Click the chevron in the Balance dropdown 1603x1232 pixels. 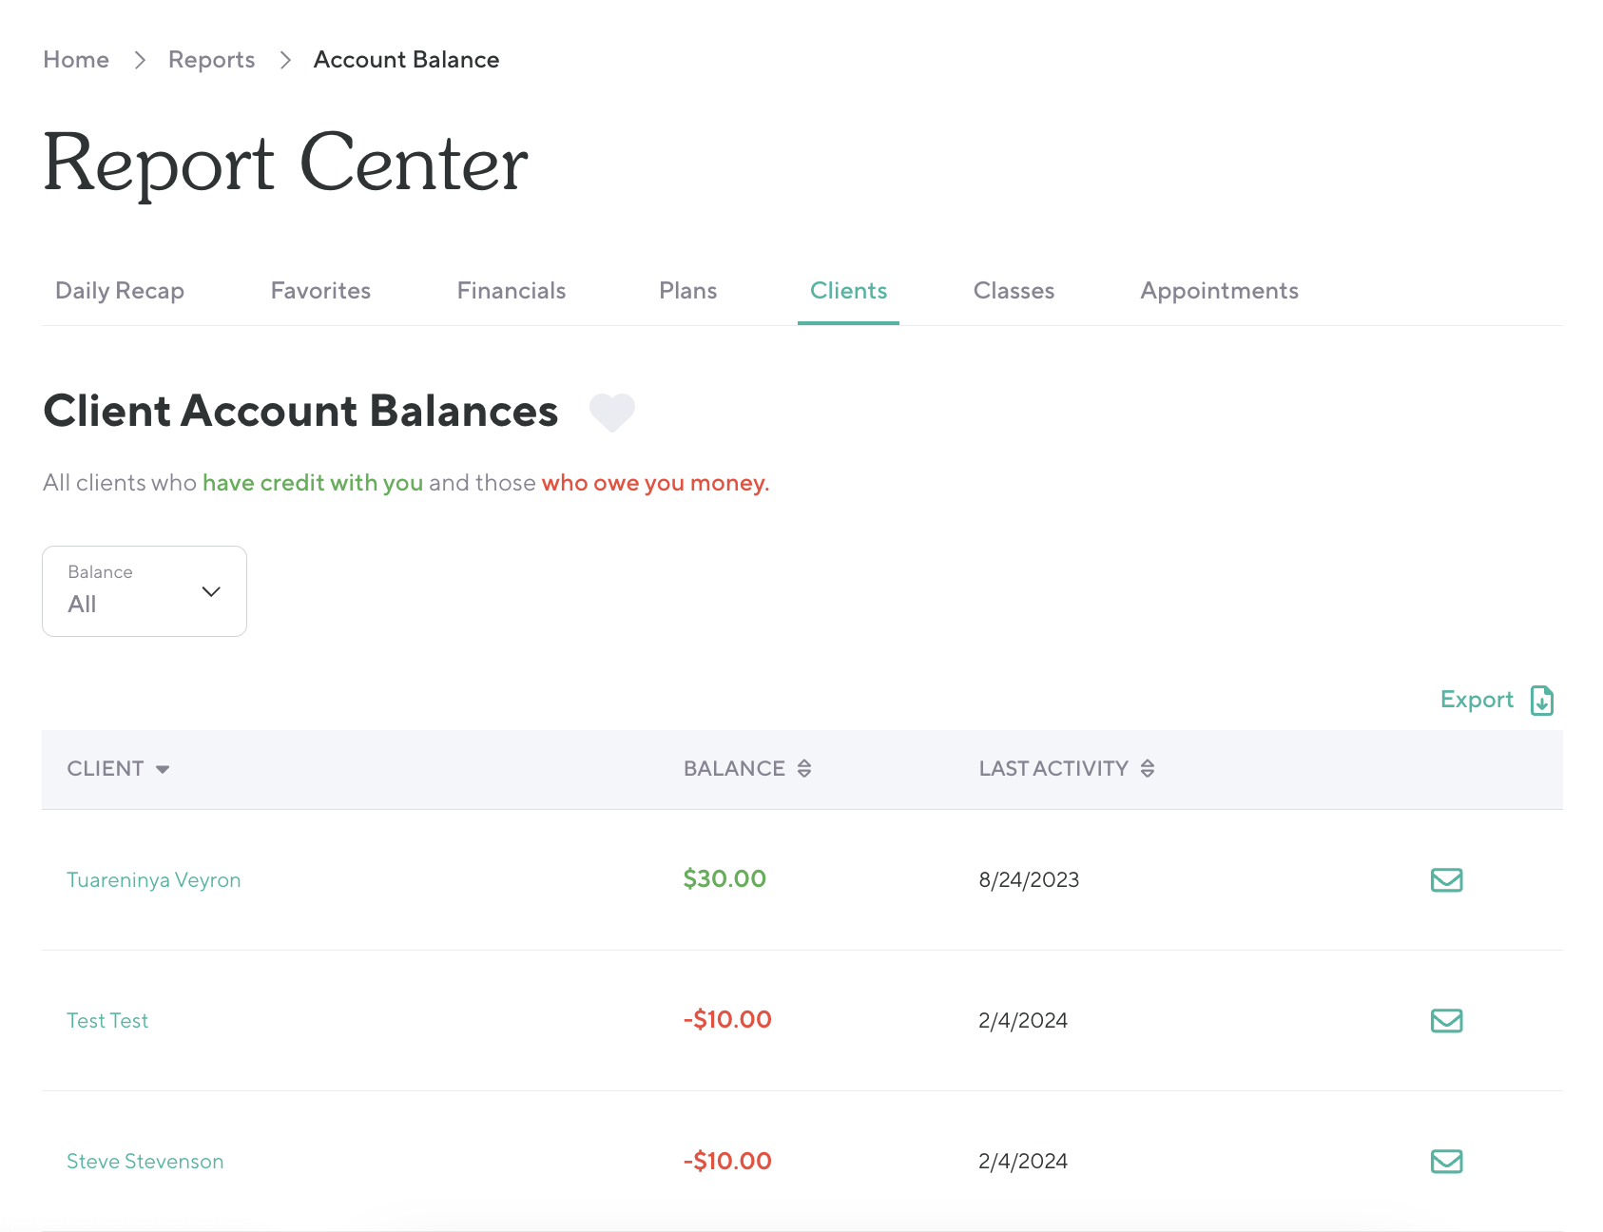[x=211, y=591]
